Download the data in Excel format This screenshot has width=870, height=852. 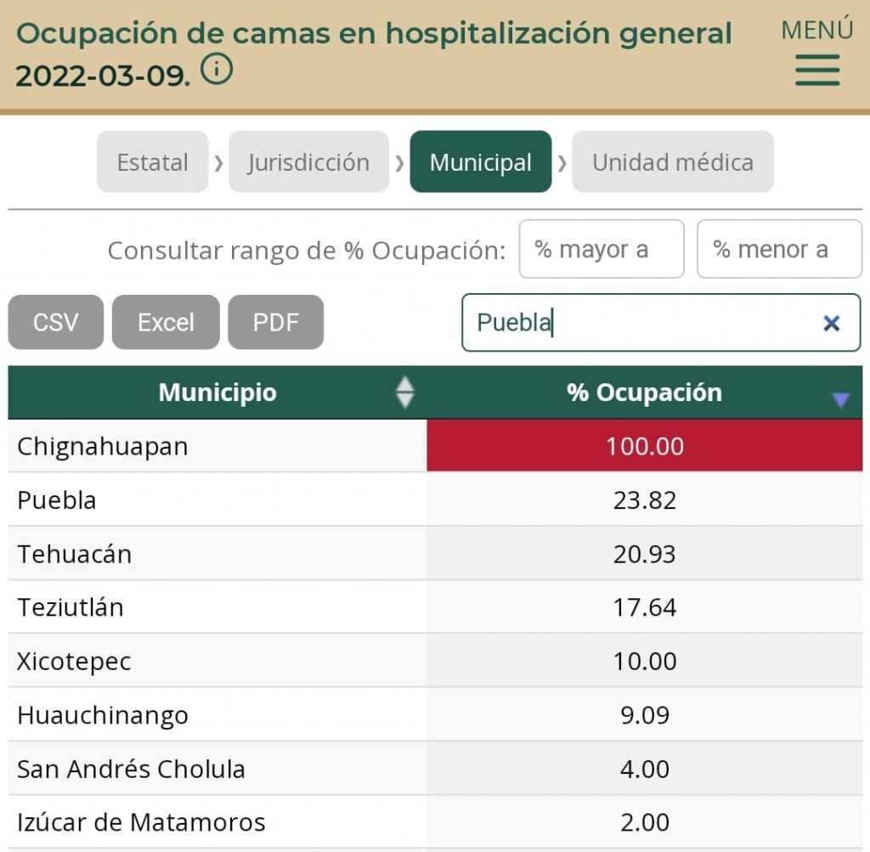coord(165,322)
